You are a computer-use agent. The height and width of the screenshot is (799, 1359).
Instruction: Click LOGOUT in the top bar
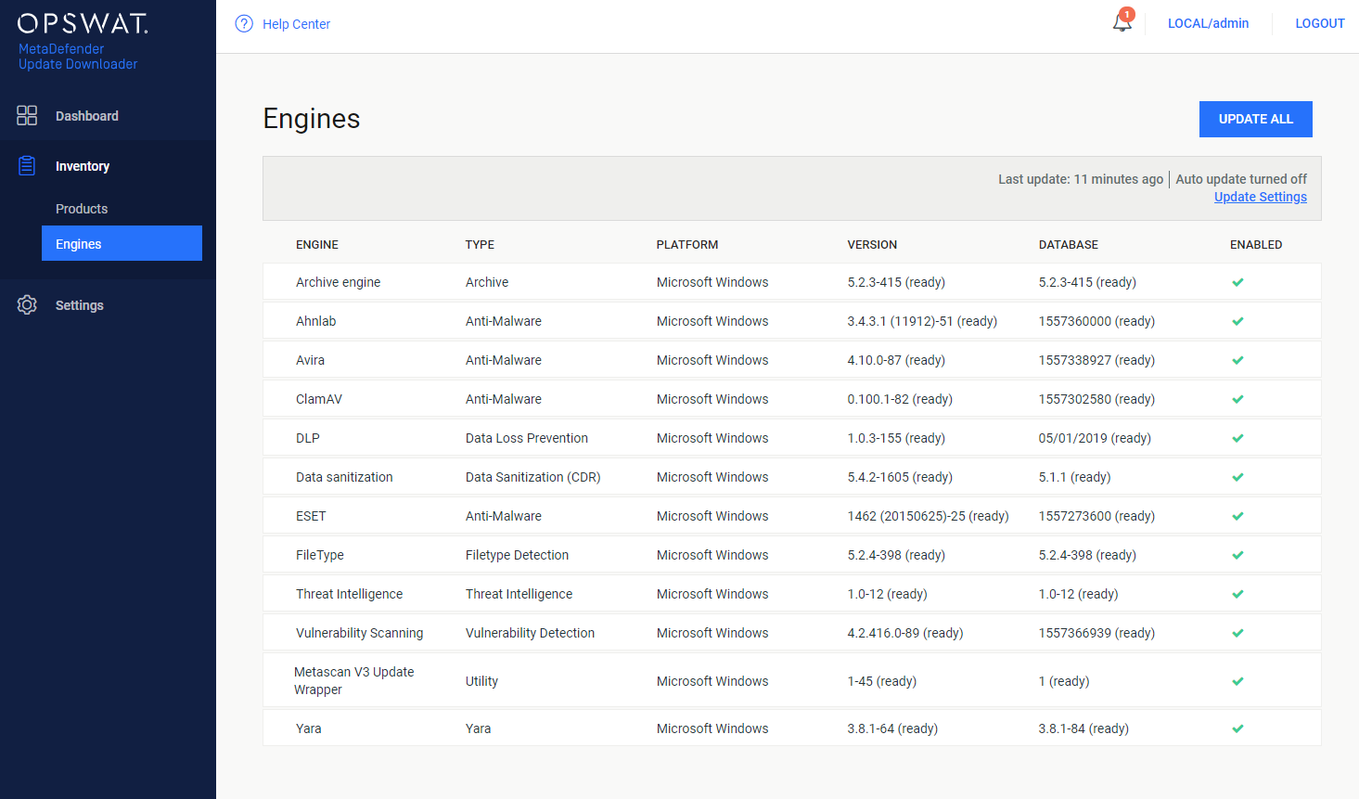click(x=1320, y=23)
